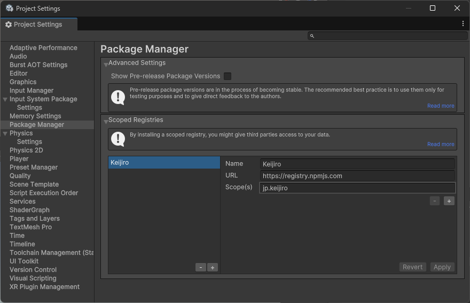The width and height of the screenshot is (470, 303).
Task: Click the plus button to add scoped registry
Action: [x=213, y=267]
